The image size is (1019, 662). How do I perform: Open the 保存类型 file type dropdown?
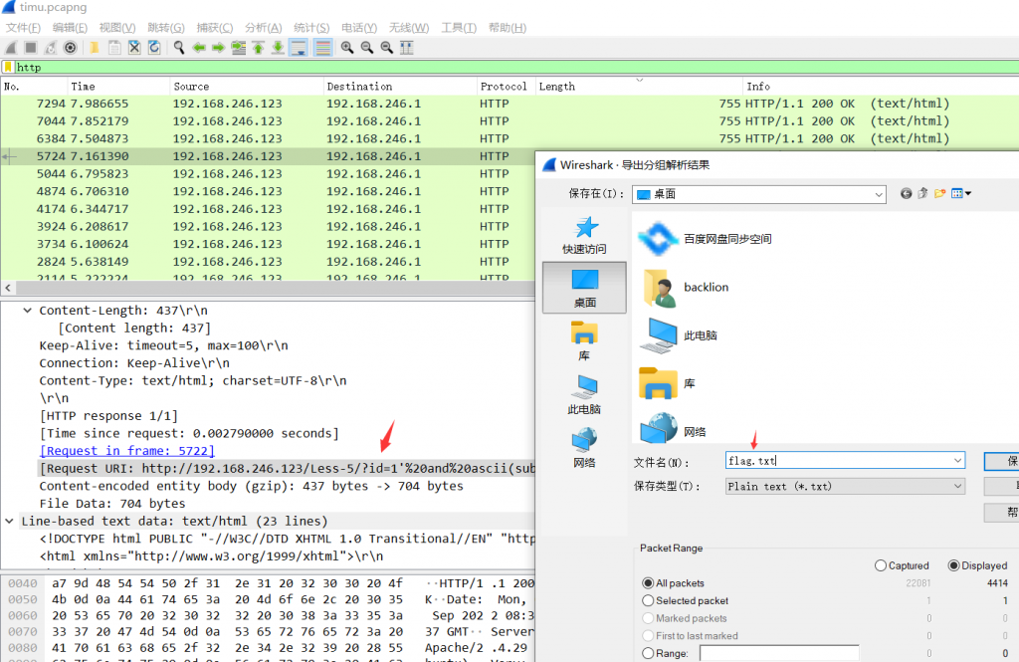click(x=957, y=486)
